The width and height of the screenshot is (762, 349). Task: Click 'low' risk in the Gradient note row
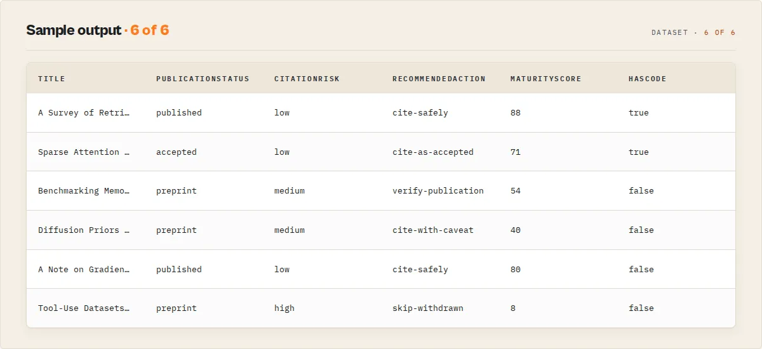[282, 270]
